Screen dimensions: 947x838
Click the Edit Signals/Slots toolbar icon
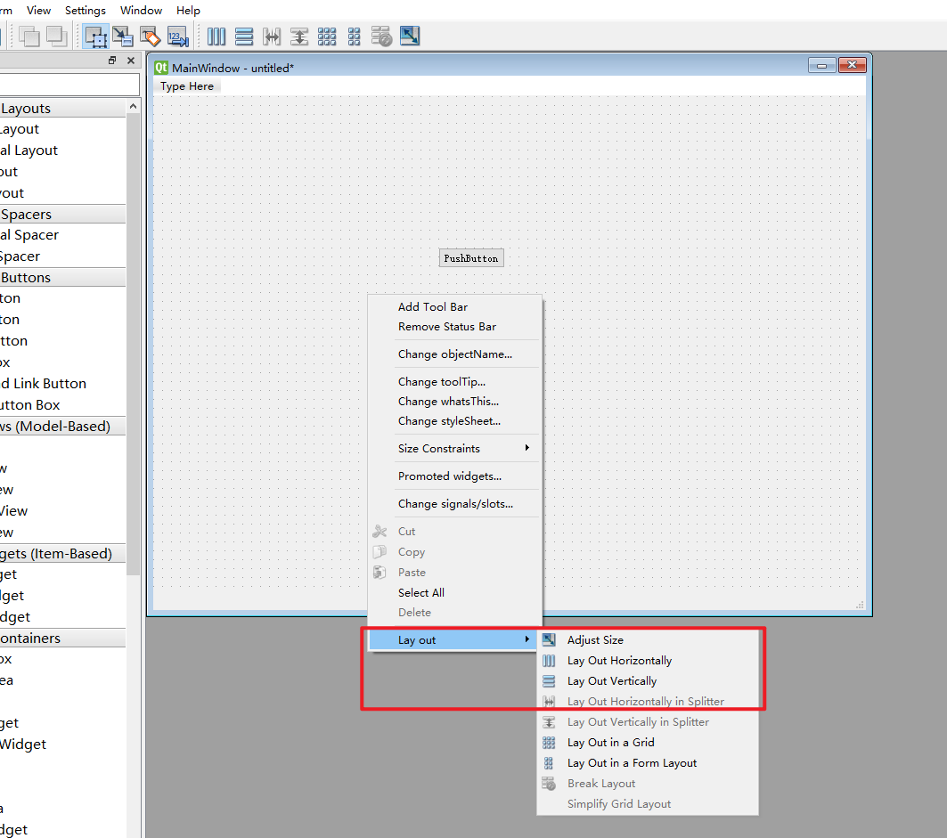(123, 37)
